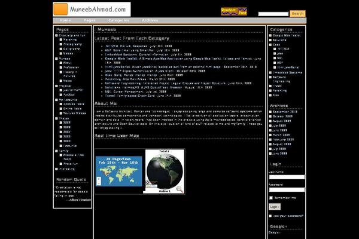The width and height of the screenshot is (359, 239).
Task: Open the Software Engineering category in sidebar
Action: 281,79
